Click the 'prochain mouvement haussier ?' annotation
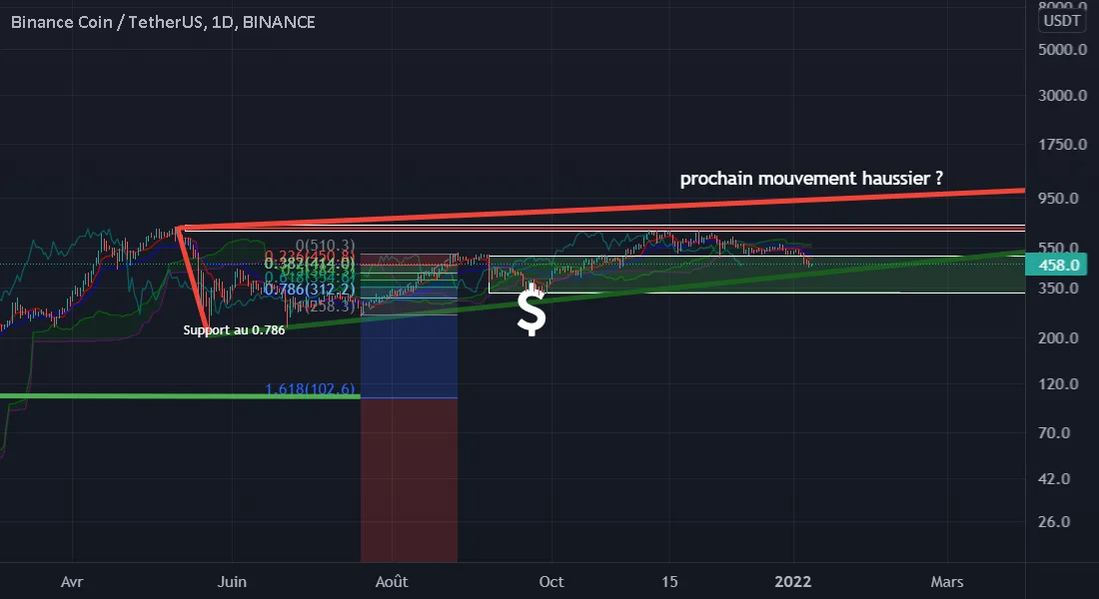The width and height of the screenshot is (1099, 599). [811, 179]
